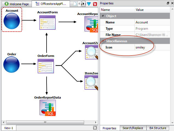Open the blue triangle tab list dropdown

click(x=89, y=4)
